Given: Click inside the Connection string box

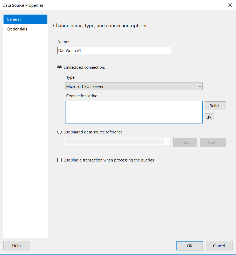Looking at the screenshot, I should click(x=134, y=112).
